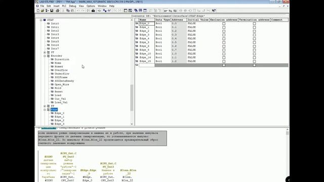Open the Window menu

click(x=102, y=6)
